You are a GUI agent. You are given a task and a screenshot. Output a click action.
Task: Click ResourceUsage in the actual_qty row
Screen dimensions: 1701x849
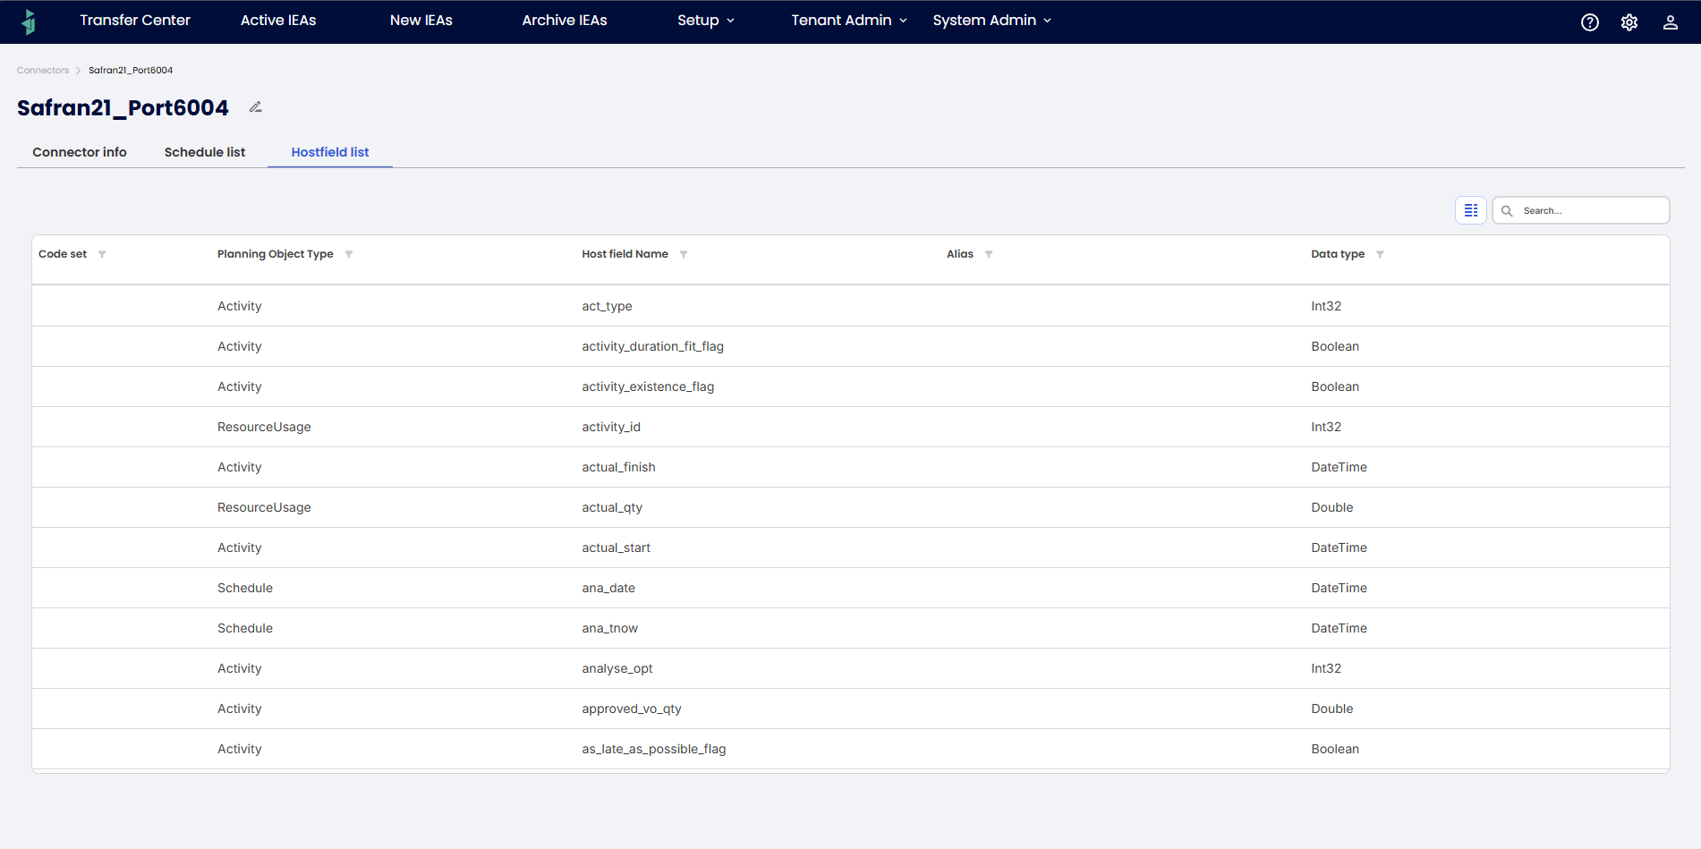click(x=264, y=507)
